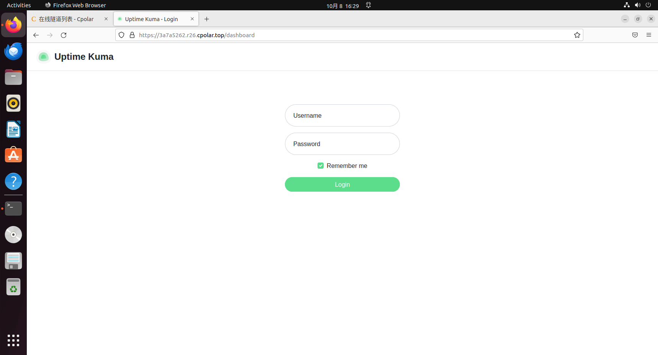
Task: Launch Thunderbird Mail from the dock
Action: 13,51
